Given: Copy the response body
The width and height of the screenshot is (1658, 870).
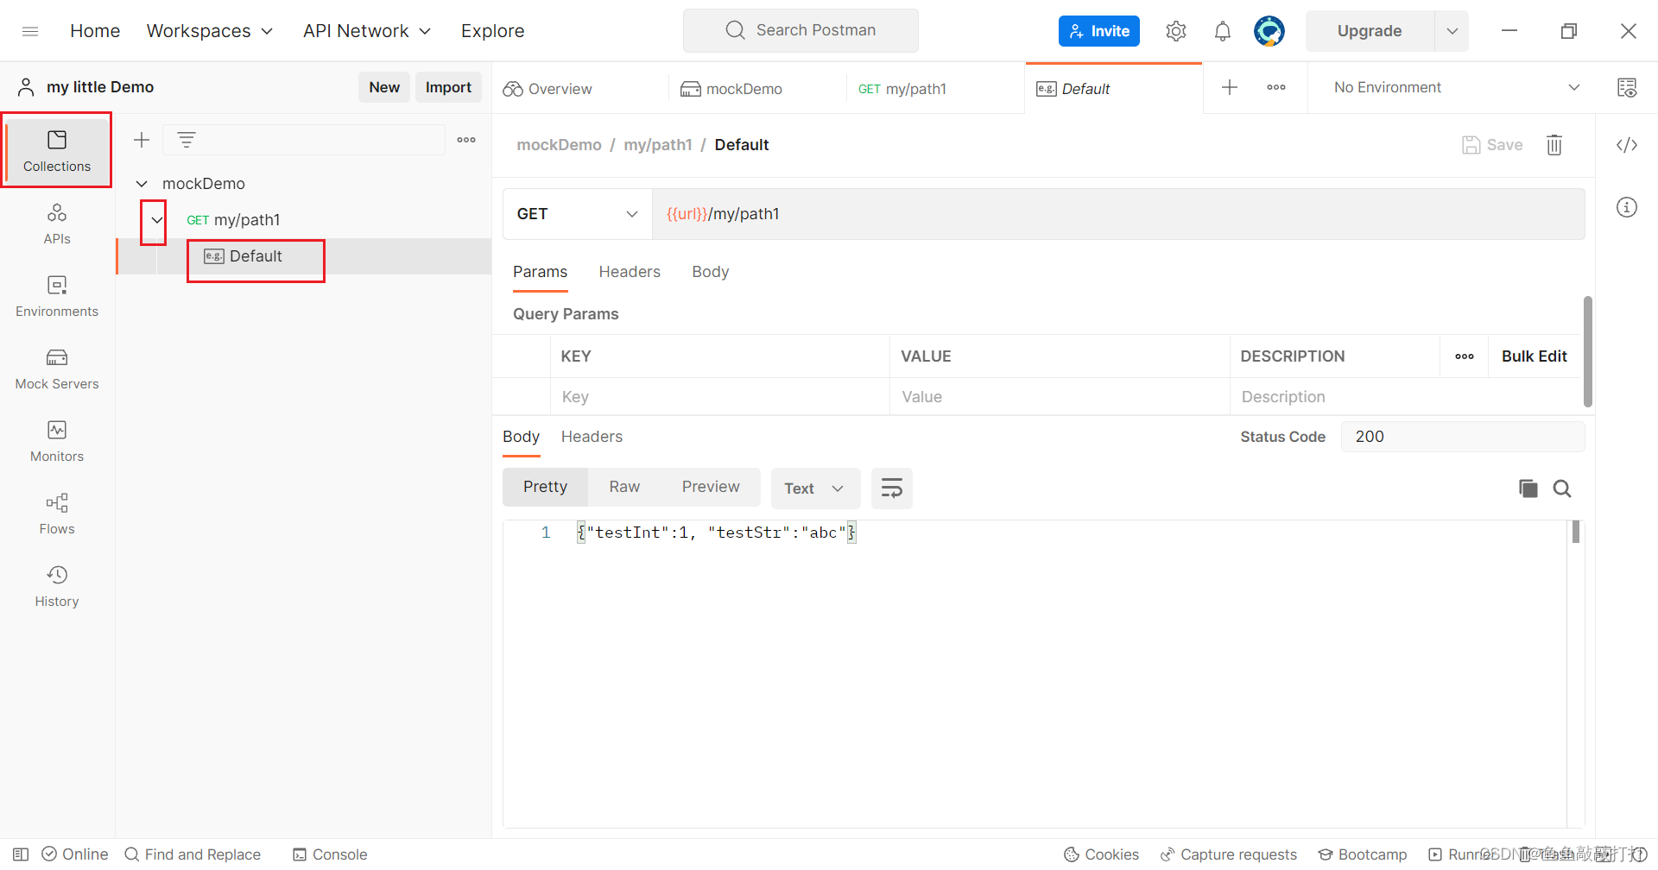Looking at the screenshot, I should (x=1528, y=489).
